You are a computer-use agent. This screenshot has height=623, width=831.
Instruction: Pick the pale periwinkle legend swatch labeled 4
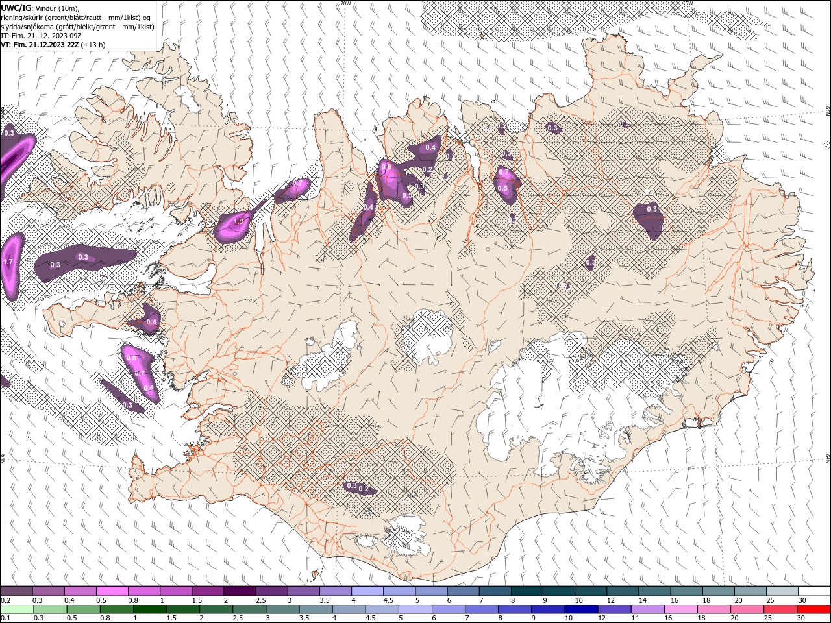[366, 591]
